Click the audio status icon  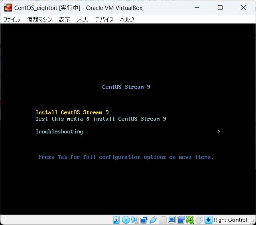point(135,220)
